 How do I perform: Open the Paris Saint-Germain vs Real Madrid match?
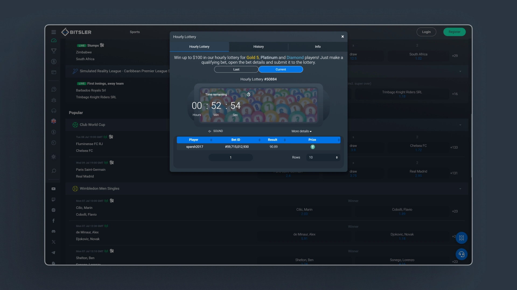click(90, 173)
